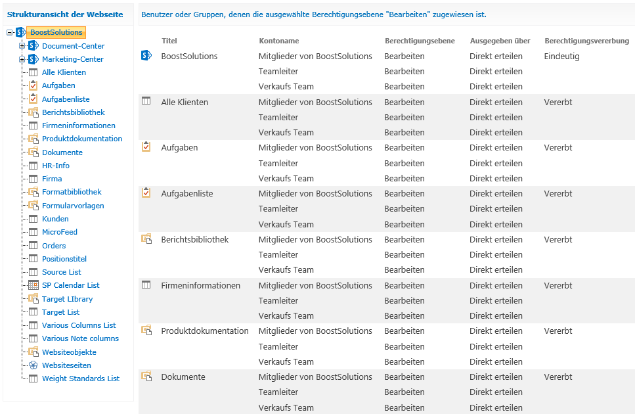Expand the Document-Center tree node
Image resolution: width=635 pixels, height=414 pixels.
pyautogui.click(x=22, y=46)
